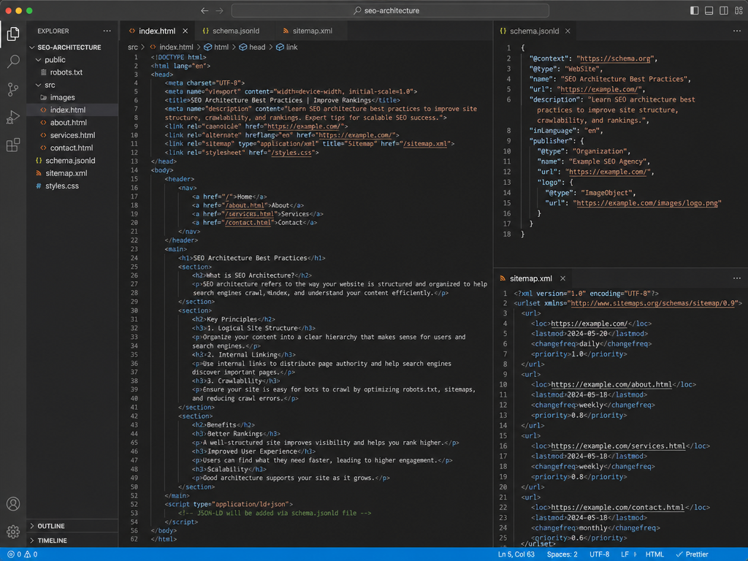Open the Extensions view
Screen dimensions: 748x561
[x=13, y=145]
